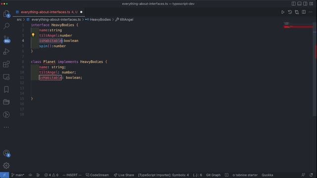Viewport: 317px width, 178px height.
Task: Close the unsaved tab via dot indicator
Action: 81,12
